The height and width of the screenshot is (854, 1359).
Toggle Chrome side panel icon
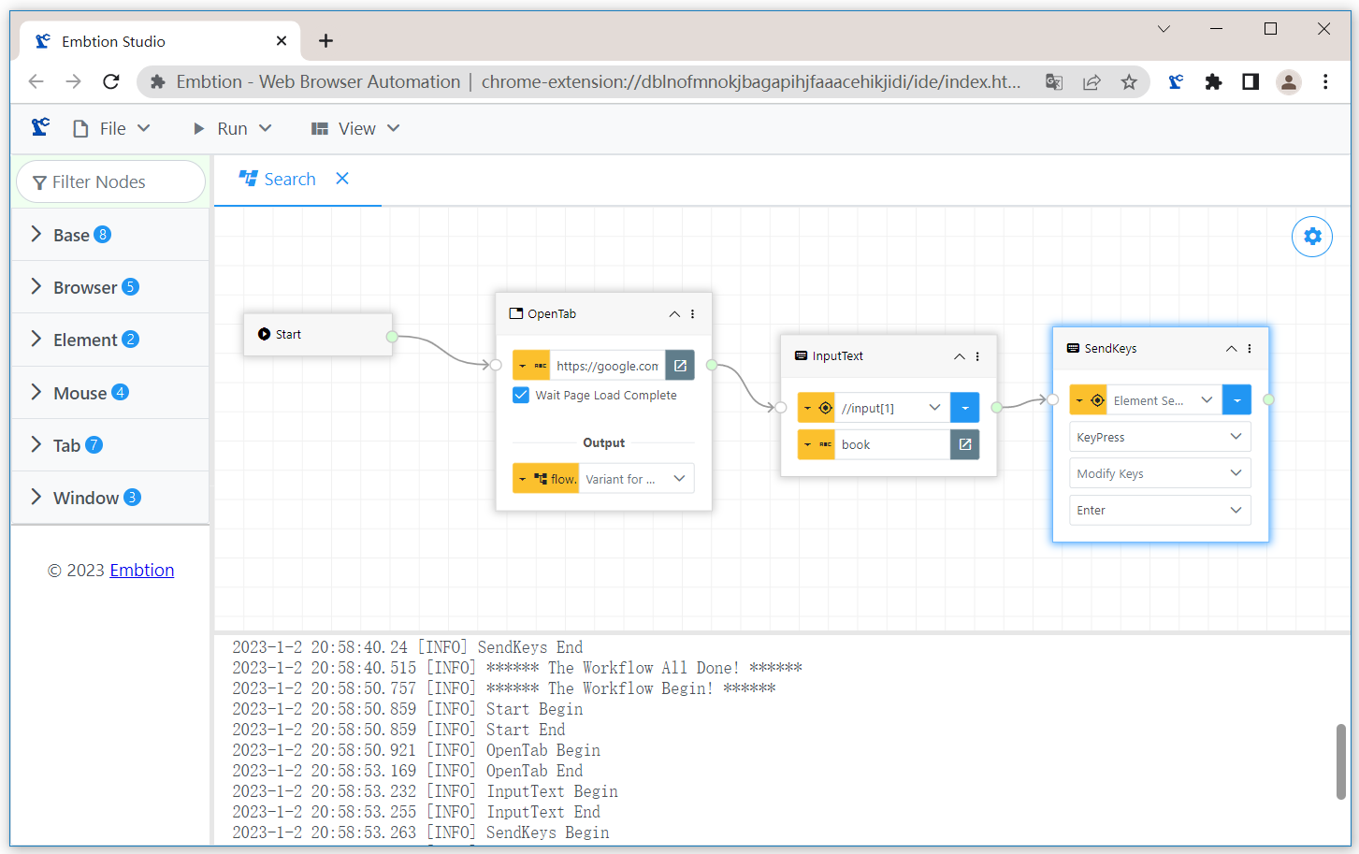[1251, 82]
